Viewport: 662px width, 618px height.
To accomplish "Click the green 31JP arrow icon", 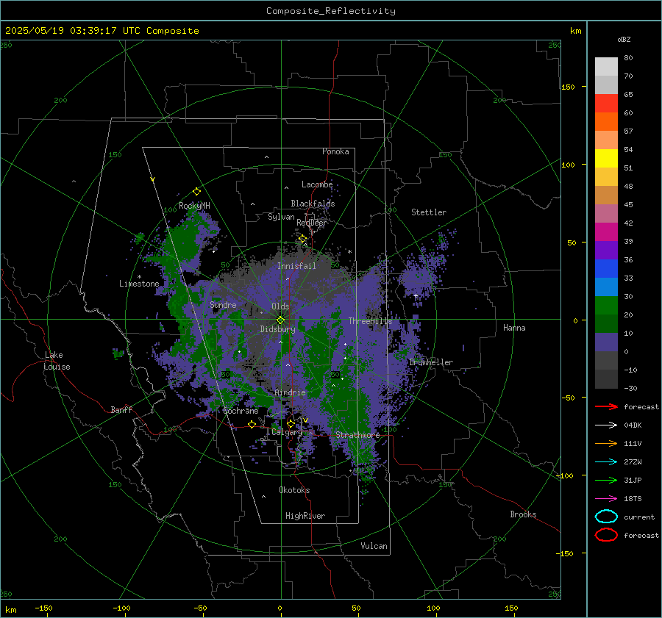I will (x=606, y=480).
